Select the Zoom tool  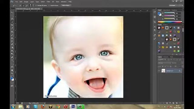[x=12, y=73]
